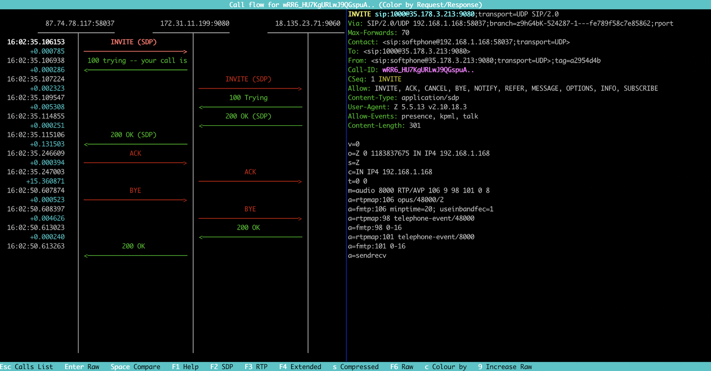Viewport: 711px width, 371px height.
Task: Switch to F4 Extended view
Action: (x=300, y=367)
